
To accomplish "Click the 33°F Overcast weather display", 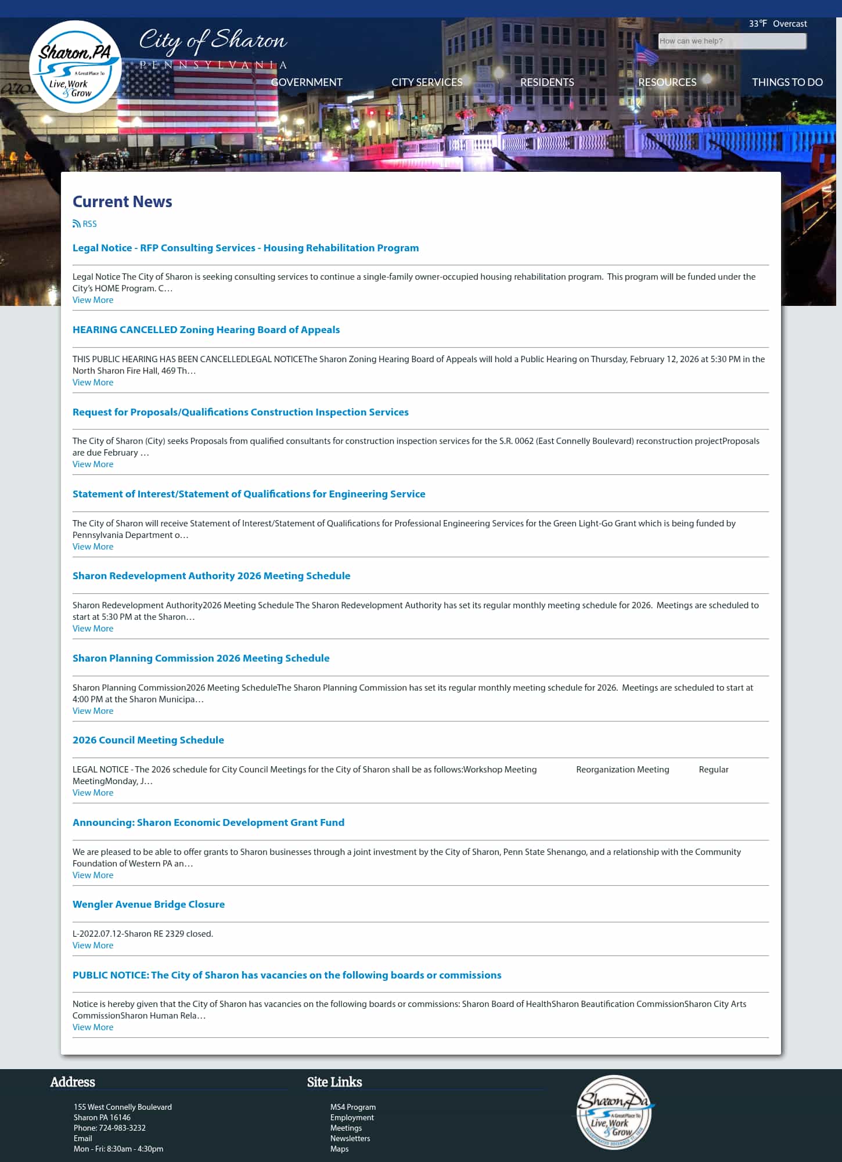I will click(x=778, y=24).
